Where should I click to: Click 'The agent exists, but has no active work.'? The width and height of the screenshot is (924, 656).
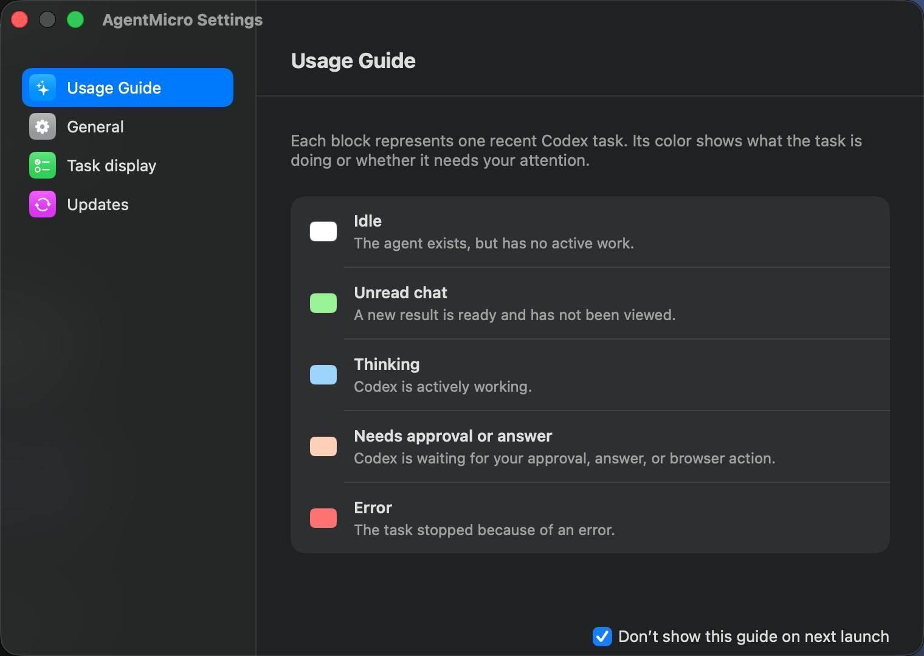point(494,244)
